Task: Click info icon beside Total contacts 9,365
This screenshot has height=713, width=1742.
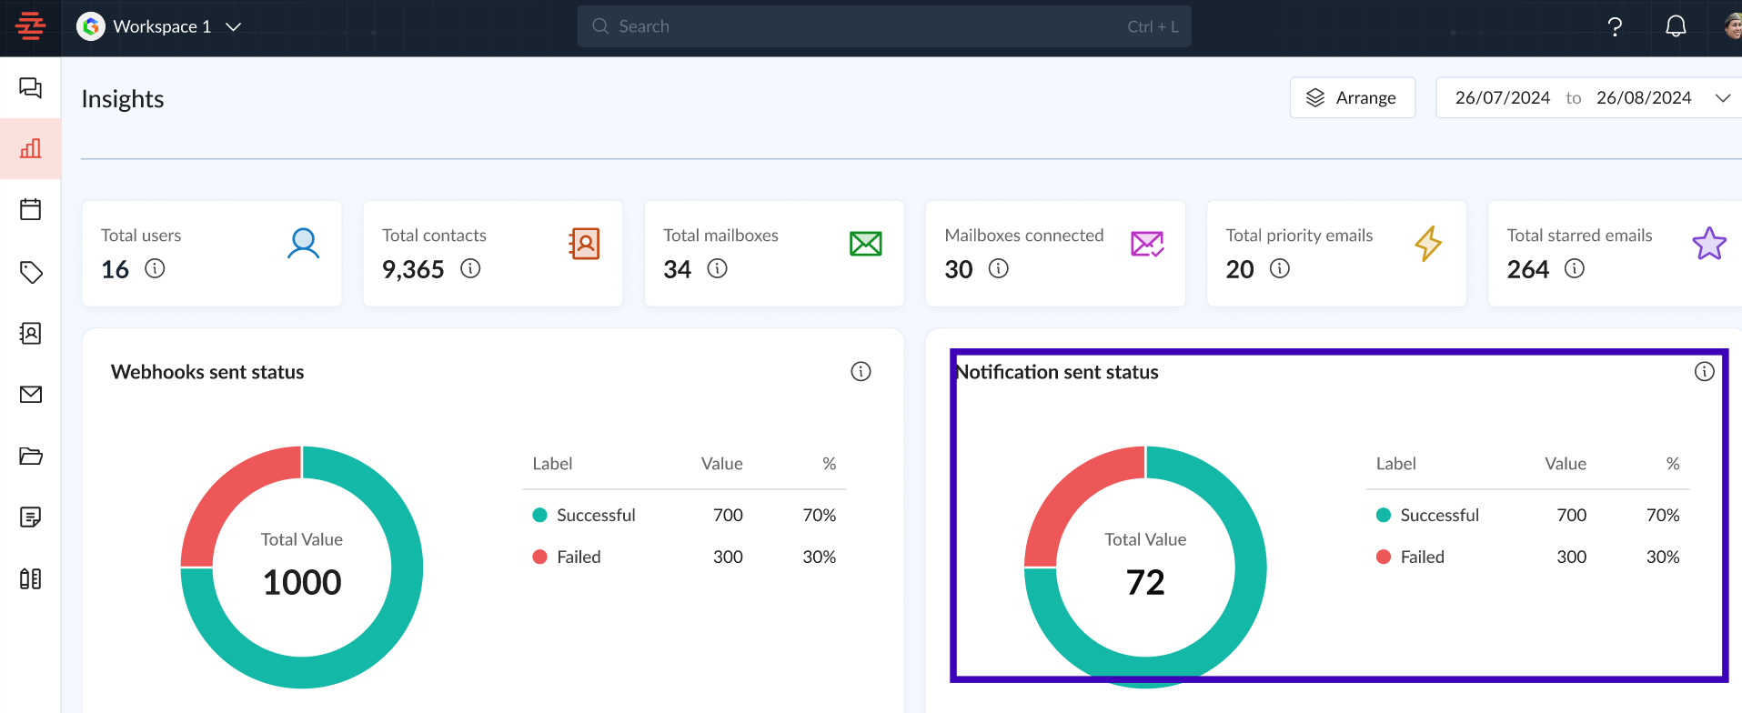Action: click(470, 268)
